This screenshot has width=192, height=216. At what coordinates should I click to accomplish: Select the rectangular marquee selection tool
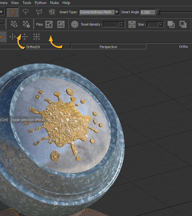click(x=13, y=12)
